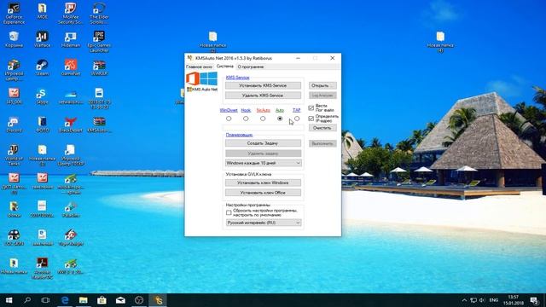This screenshot has height=307, width=546.
Task: Select the TAP radio button
Action: tap(297, 119)
